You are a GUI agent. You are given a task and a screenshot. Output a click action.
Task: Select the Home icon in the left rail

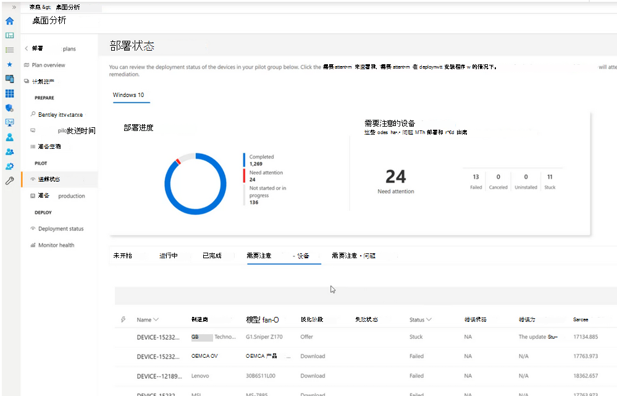click(9, 21)
